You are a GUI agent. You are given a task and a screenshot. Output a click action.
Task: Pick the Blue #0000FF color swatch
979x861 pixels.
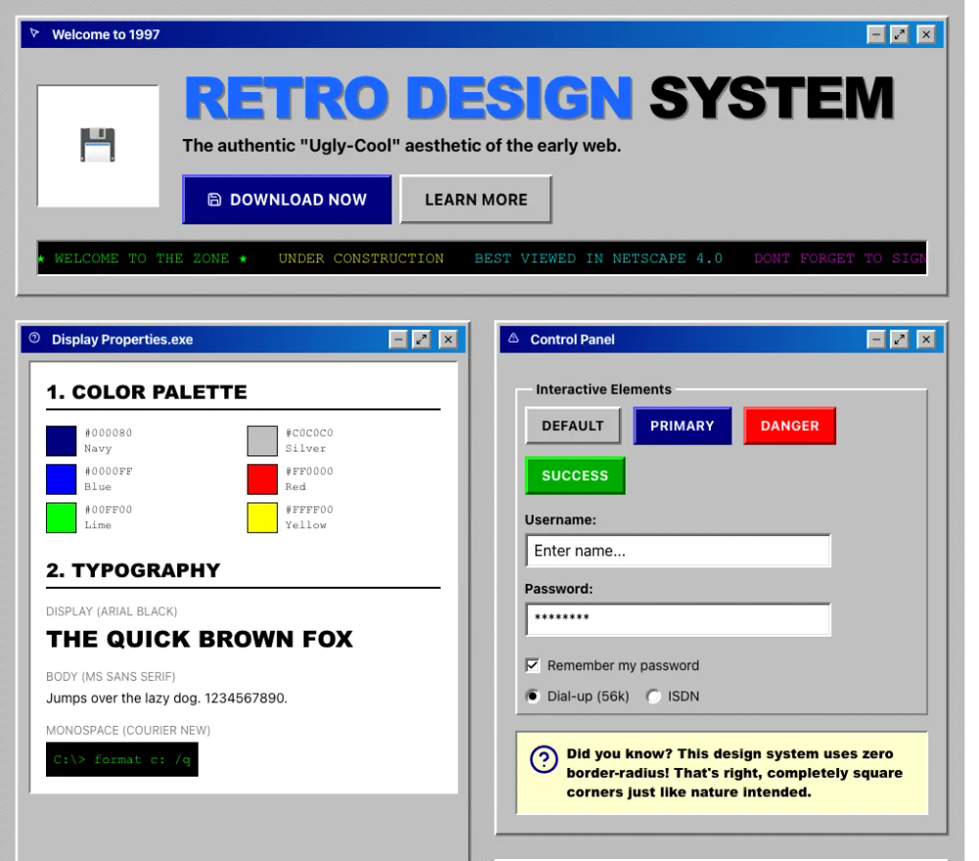coord(61,479)
